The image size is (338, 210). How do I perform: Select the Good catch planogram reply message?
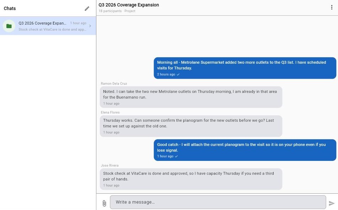click(245, 150)
